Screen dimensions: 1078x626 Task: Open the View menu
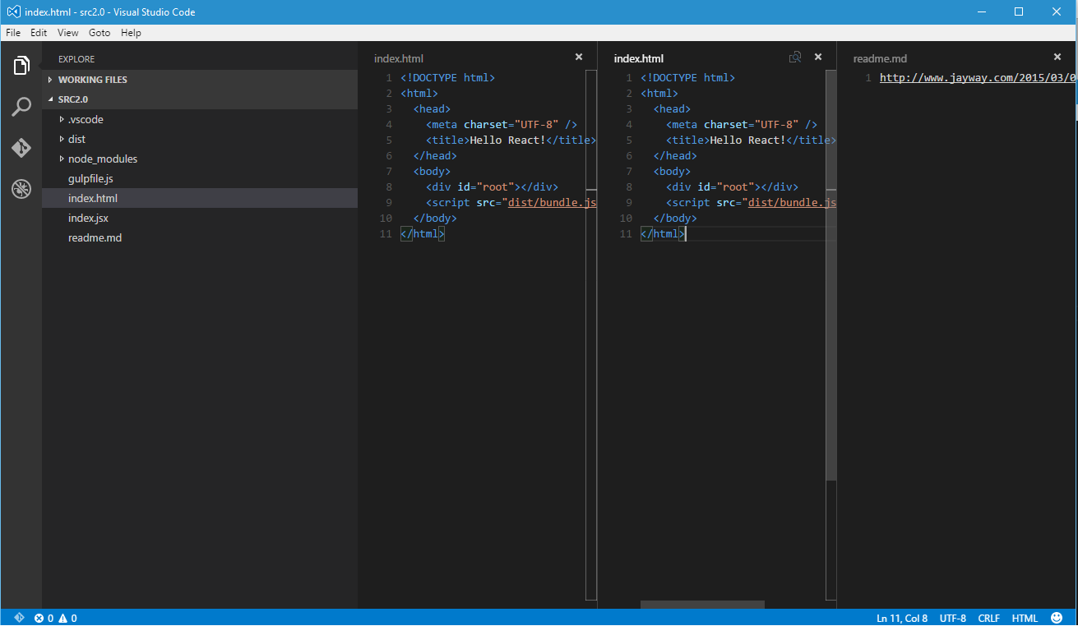(x=68, y=33)
